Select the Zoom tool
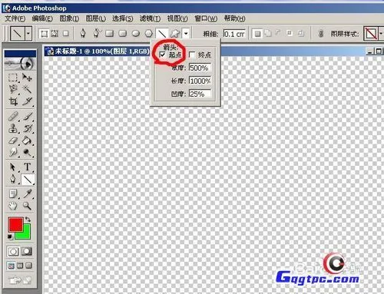This screenshot has width=384, height=294. click(27, 206)
